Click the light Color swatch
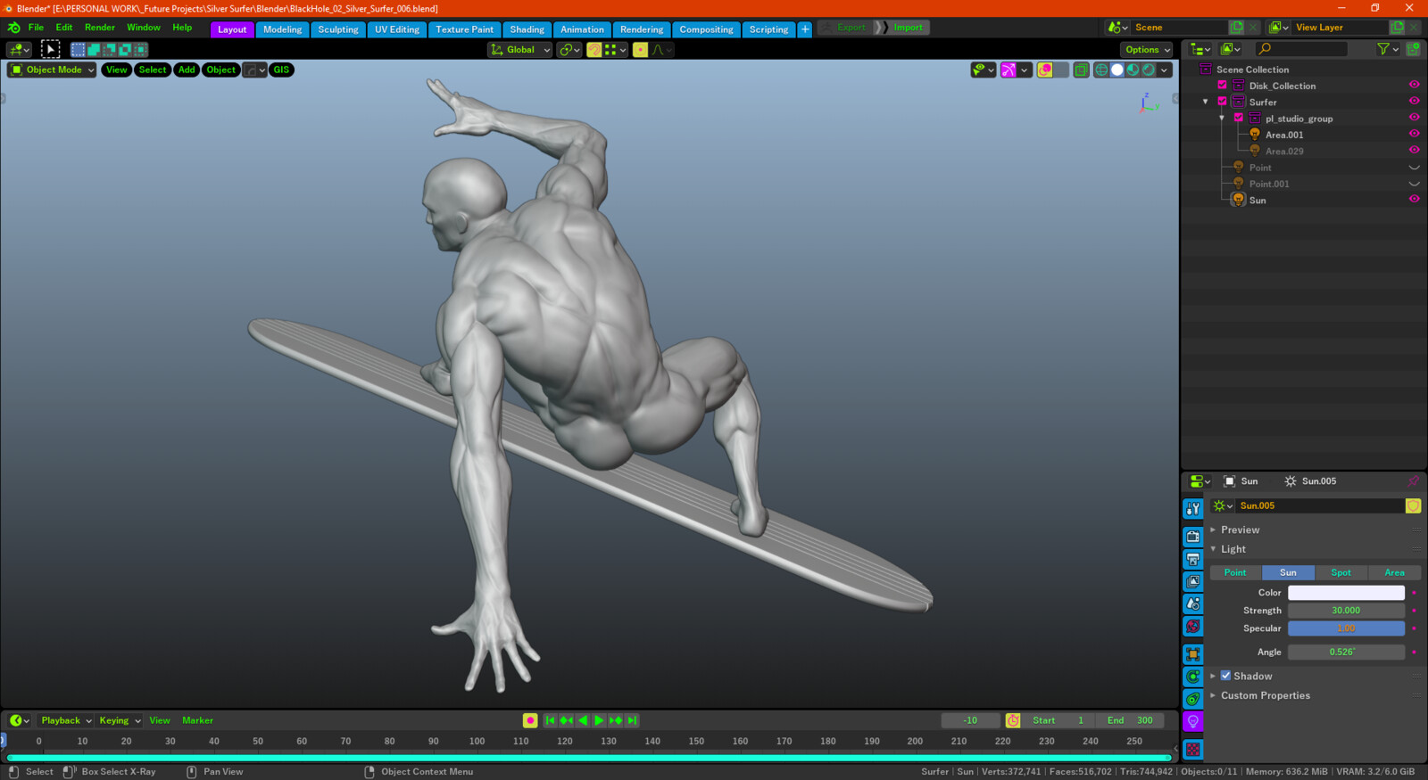Image resolution: width=1428 pixels, height=780 pixels. pyautogui.click(x=1346, y=592)
